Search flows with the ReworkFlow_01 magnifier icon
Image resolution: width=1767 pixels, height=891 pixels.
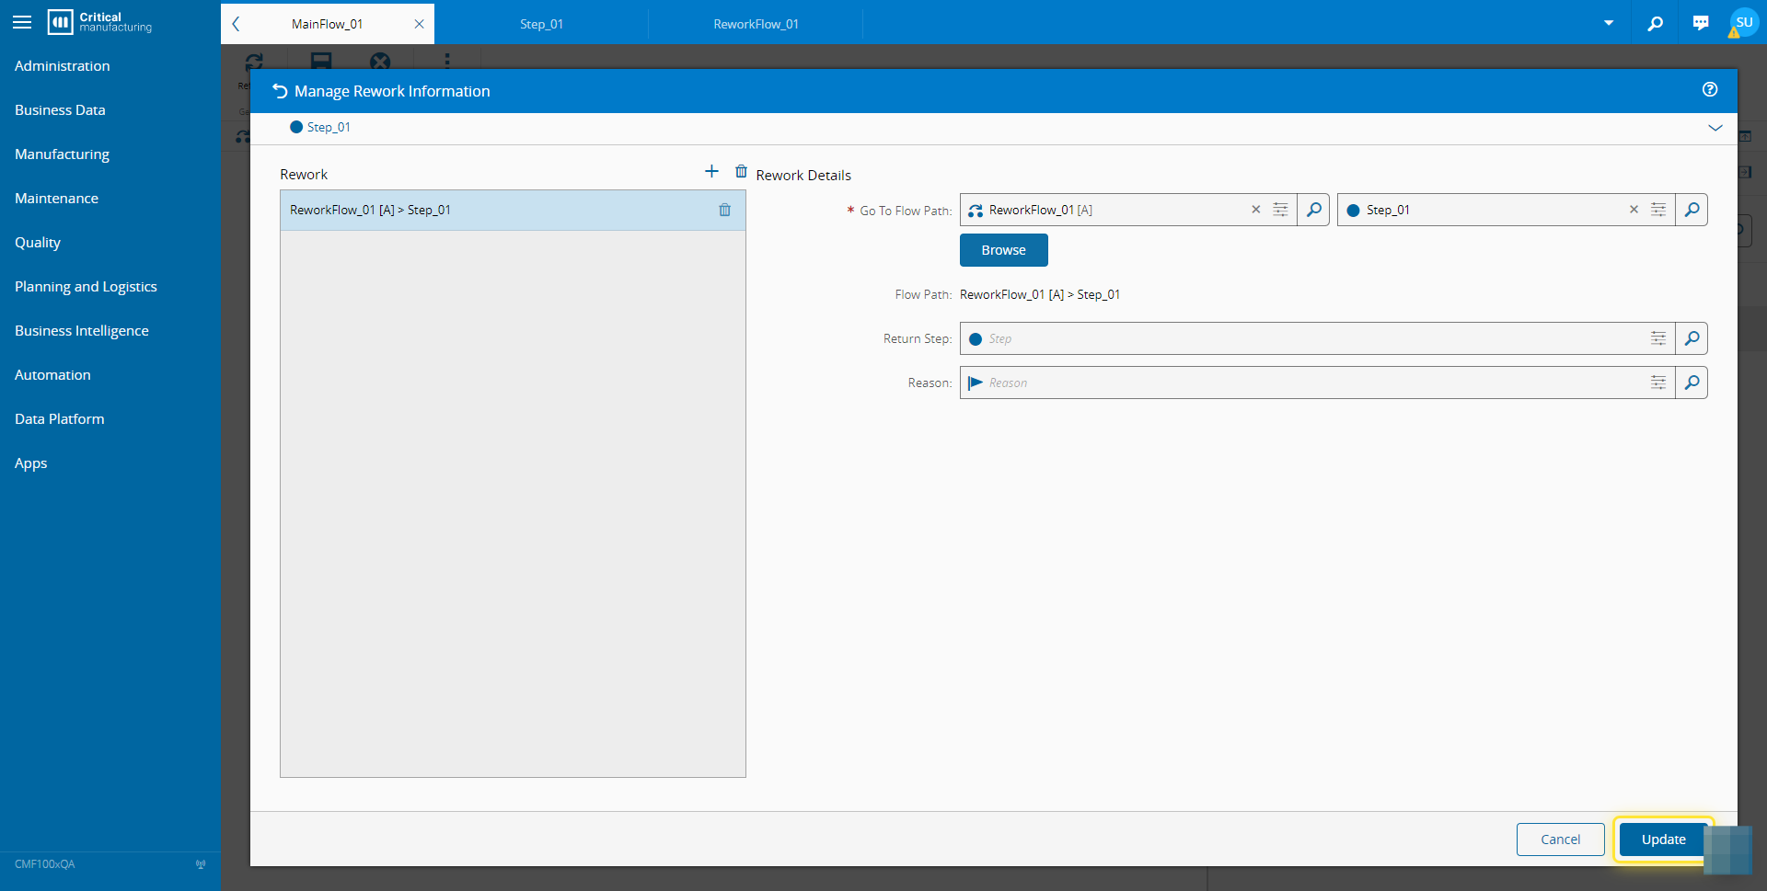tap(1313, 210)
